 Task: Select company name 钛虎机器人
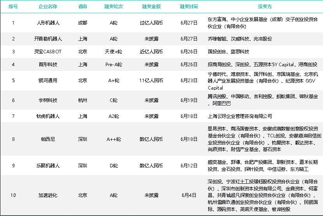[x=48, y=116]
